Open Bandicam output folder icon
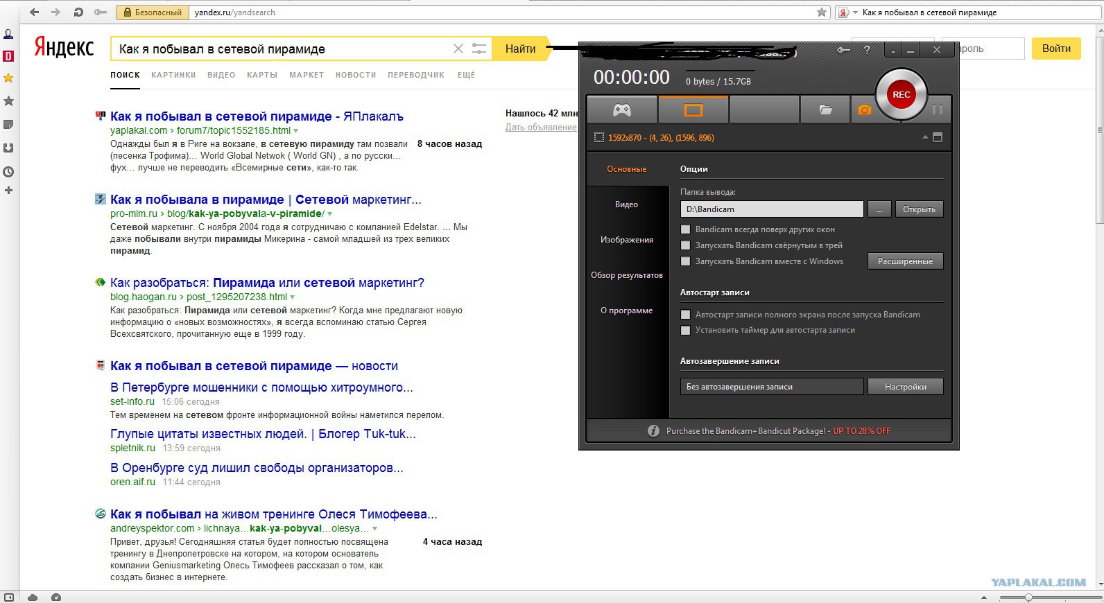1104x603 pixels. click(825, 110)
